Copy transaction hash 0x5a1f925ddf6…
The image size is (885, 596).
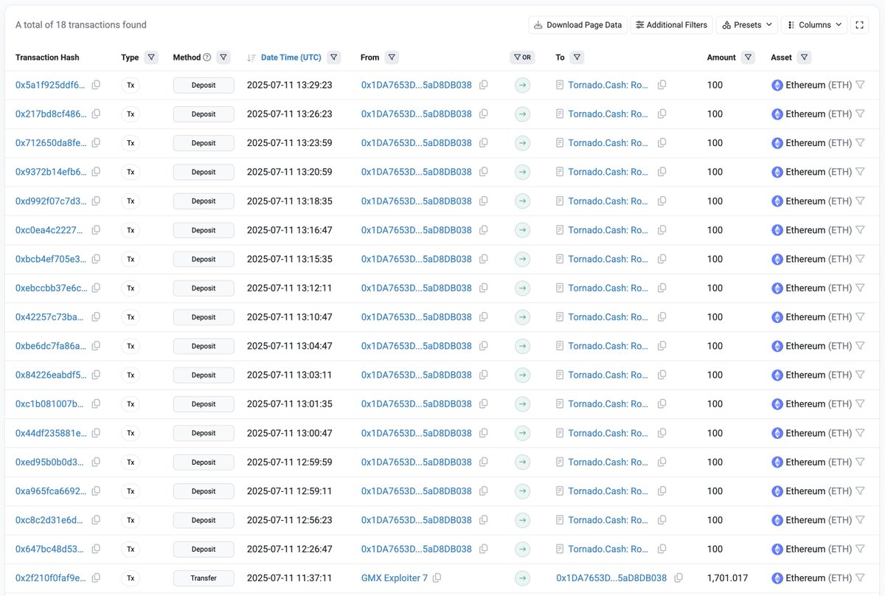pos(96,85)
